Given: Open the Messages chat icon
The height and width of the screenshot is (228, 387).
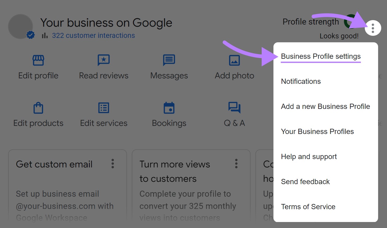Looking at the screenshot, I should point(169,60).
